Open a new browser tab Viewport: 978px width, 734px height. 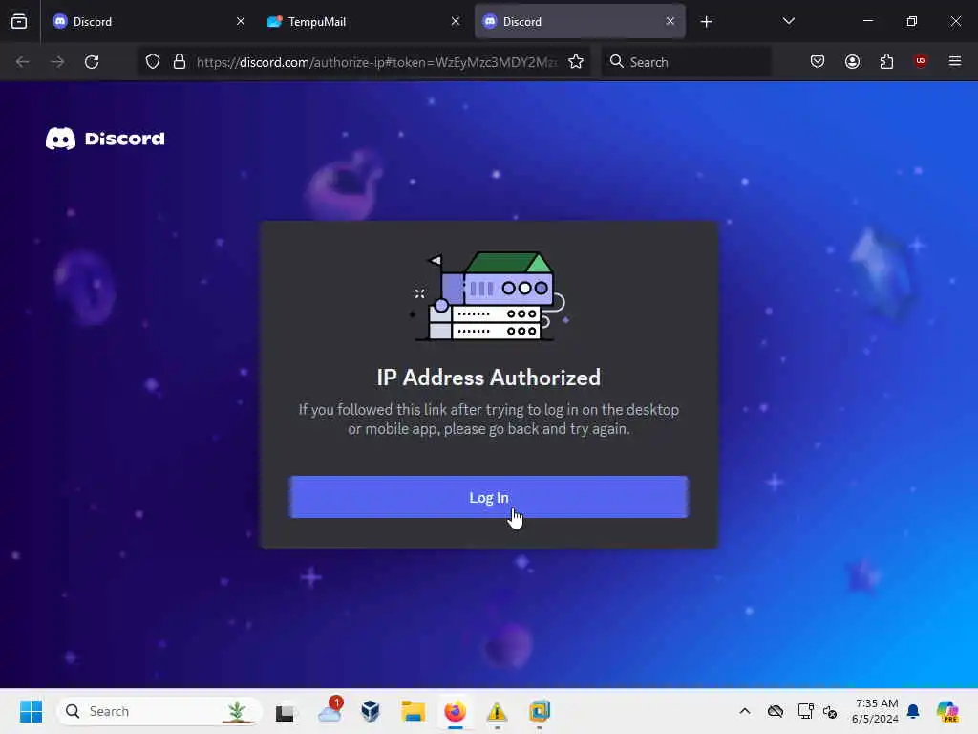[x=706, y=22]
